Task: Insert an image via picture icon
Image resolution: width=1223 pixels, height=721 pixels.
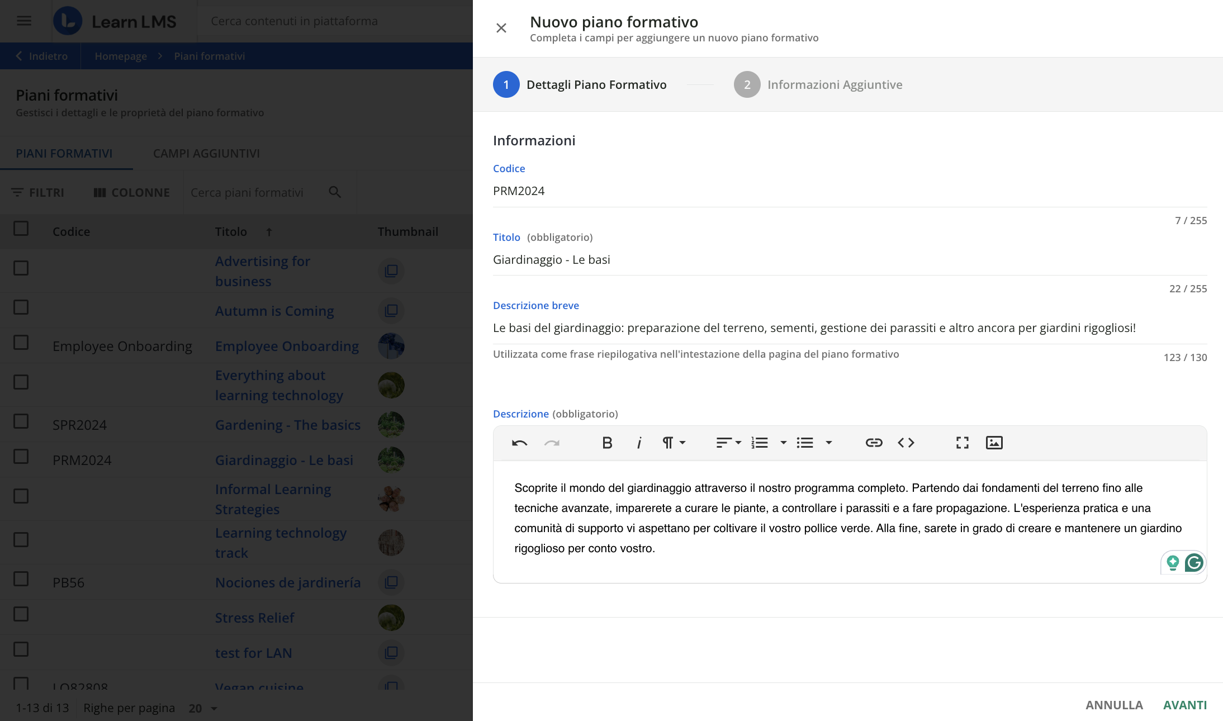Action: (x=994, y=443)
